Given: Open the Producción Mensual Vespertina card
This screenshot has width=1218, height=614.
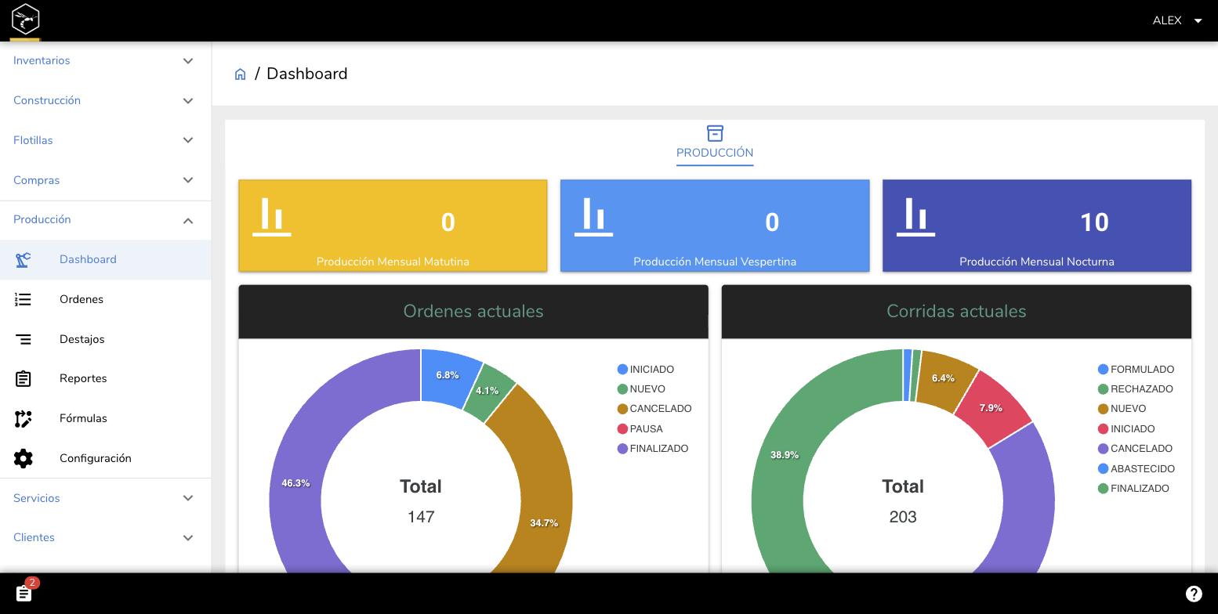Looking at the screenshot, I should (x=715, y=226).
